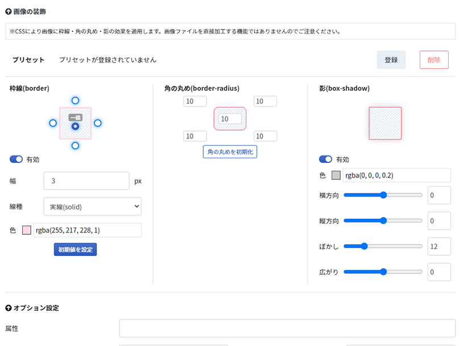Viewport: 460px width, 346px height.
Task: Select the top border side radio
Action: pos(76,100)
